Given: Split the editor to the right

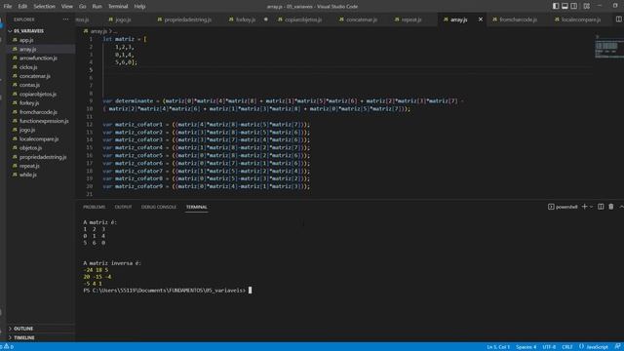Looking at the screenshot, I should click(x=619, y=19).
